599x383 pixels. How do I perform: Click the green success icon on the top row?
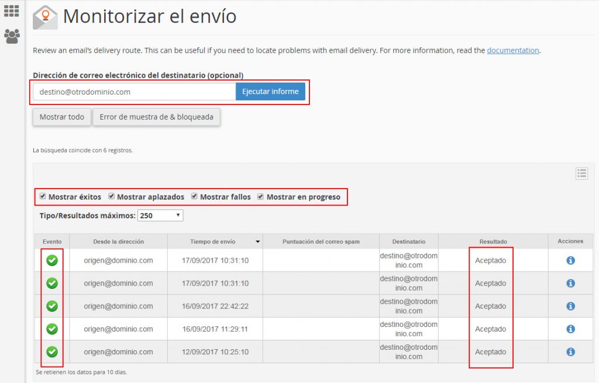pyautogui.click(x=52, y=260)
